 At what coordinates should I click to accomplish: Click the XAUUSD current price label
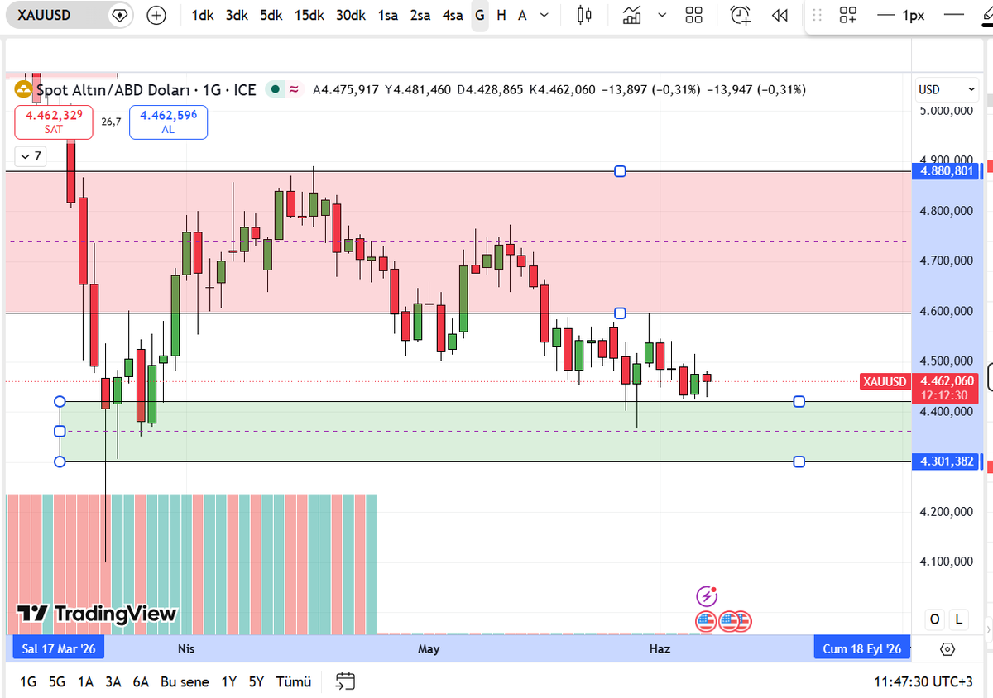[885, 381]
